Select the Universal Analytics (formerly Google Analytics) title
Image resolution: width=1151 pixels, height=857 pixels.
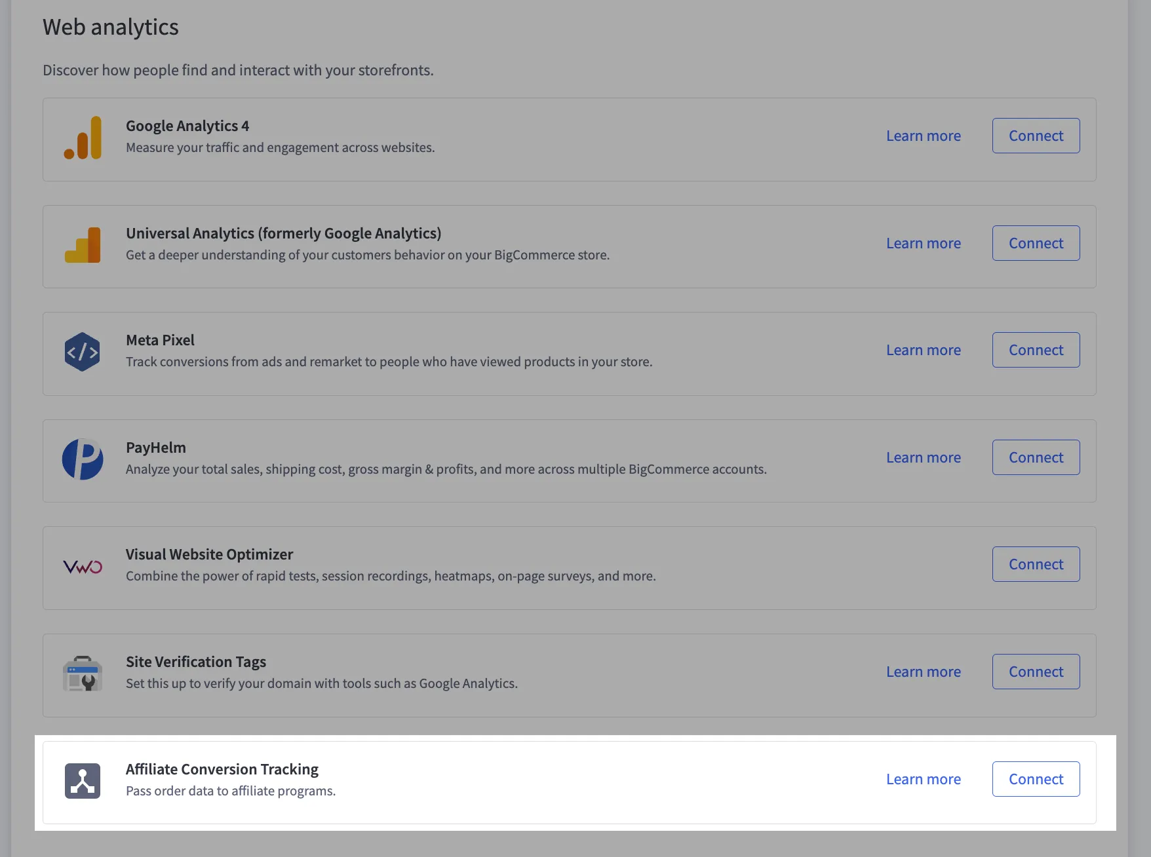tap(284, 233)
